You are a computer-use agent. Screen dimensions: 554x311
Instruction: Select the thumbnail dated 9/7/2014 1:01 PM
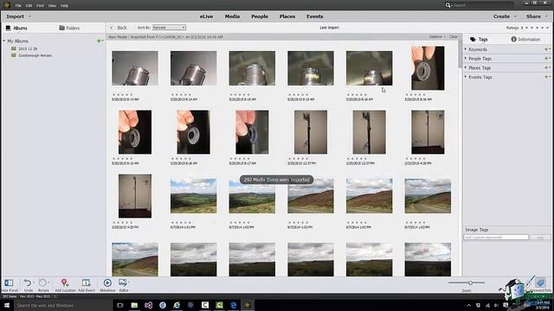pyautogui.click(x=194, y=196)
